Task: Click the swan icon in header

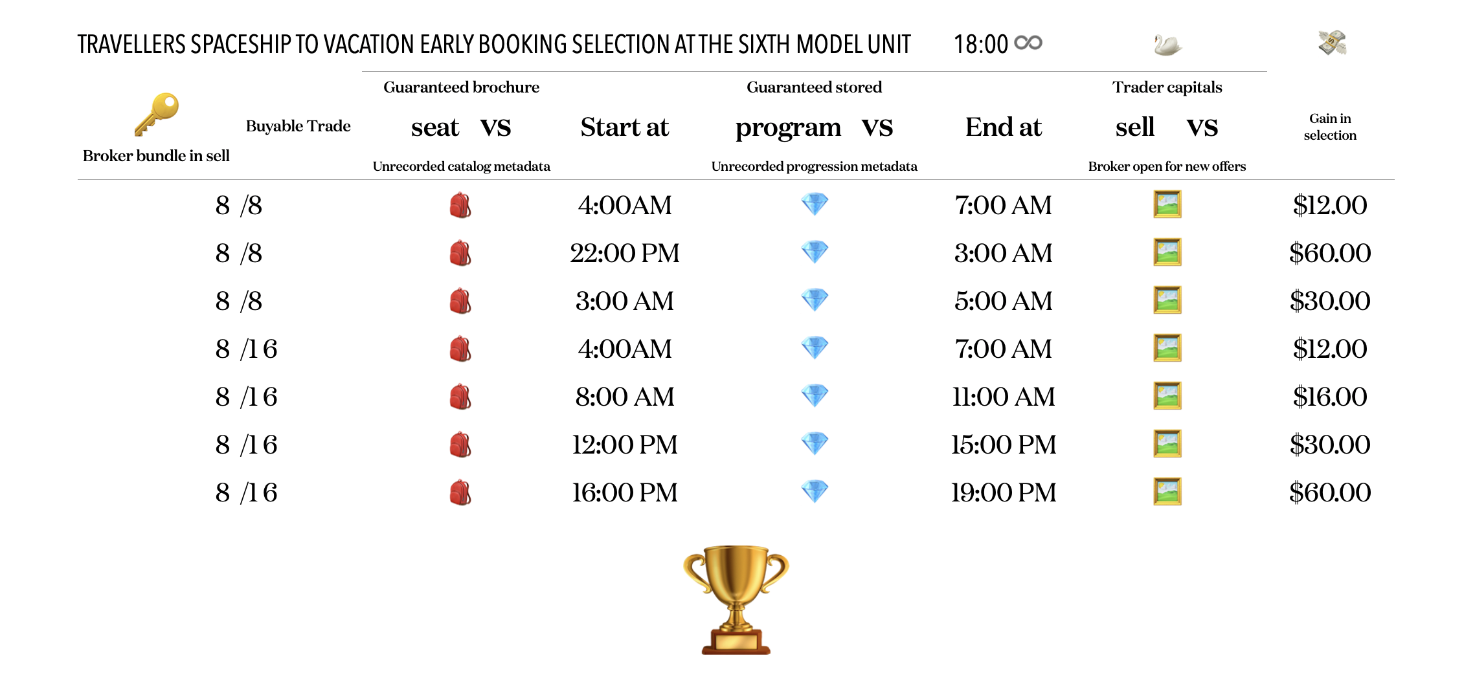Action: click(1167, 45)
